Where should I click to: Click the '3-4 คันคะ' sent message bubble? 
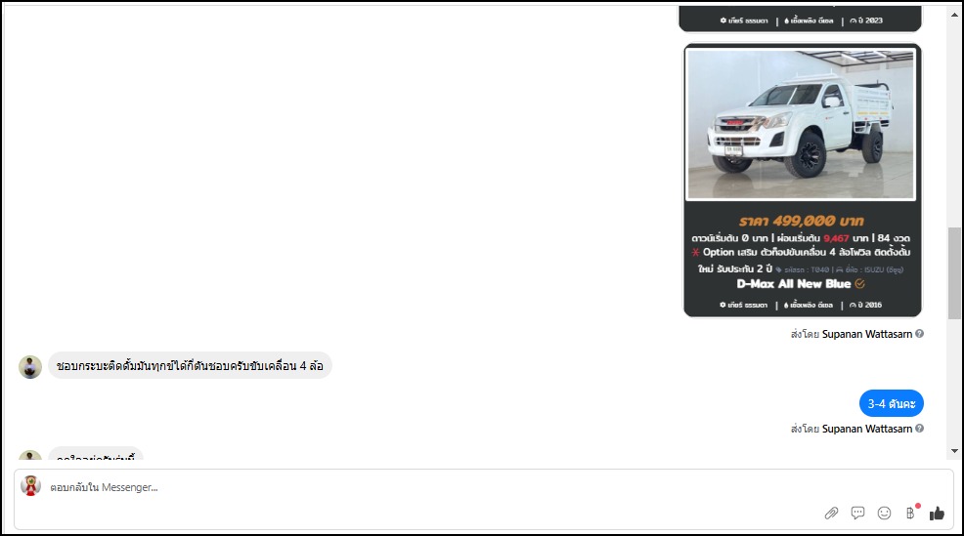892,403
